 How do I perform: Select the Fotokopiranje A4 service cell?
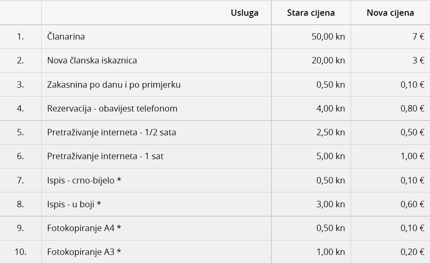pyautogui.click(x=84, y=228)
